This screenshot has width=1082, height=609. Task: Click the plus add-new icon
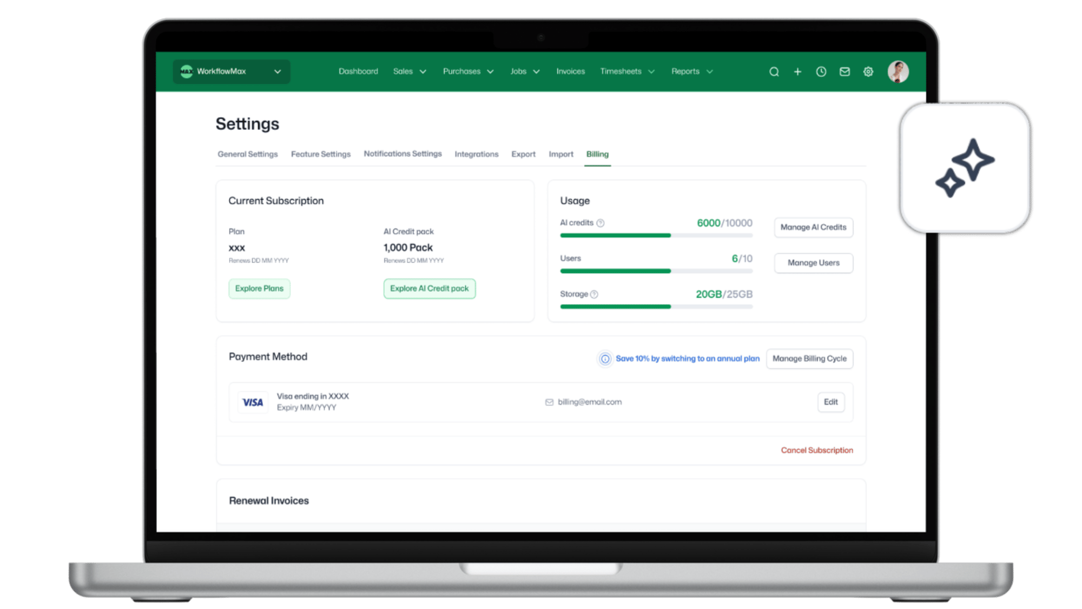pyautogui.click(x=797, y=71)
